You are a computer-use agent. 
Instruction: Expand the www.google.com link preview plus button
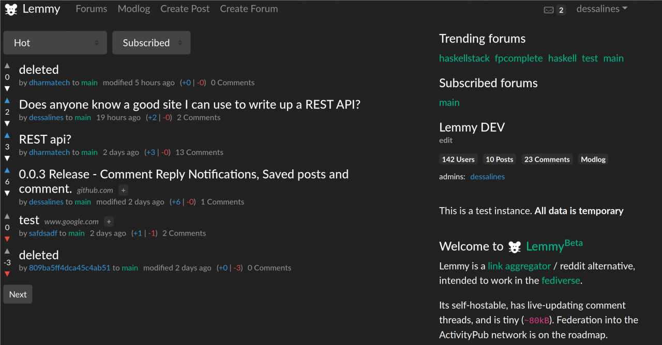pos(109,222)
